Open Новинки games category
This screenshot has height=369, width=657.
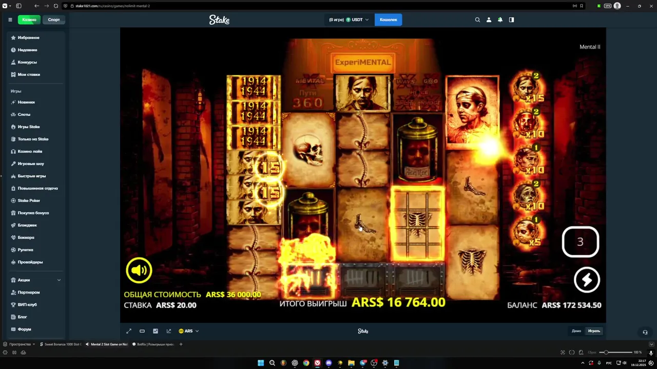36,102
